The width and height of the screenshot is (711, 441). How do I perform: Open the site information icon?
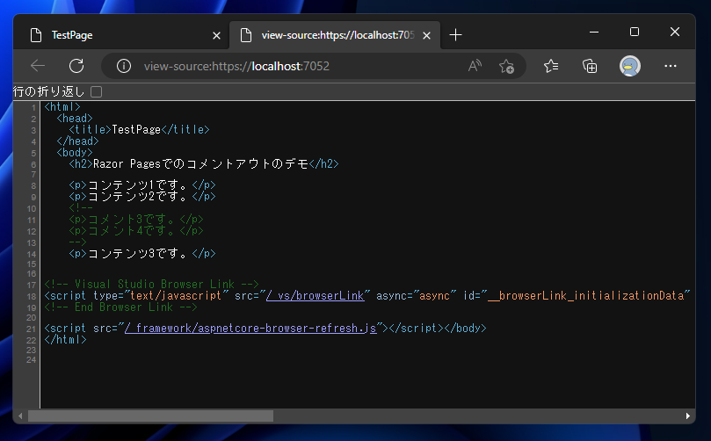(x=124, y=66)
